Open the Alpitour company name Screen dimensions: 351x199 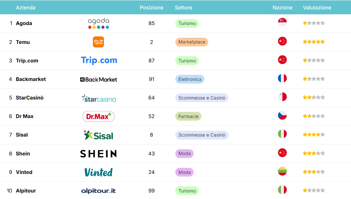26,191
